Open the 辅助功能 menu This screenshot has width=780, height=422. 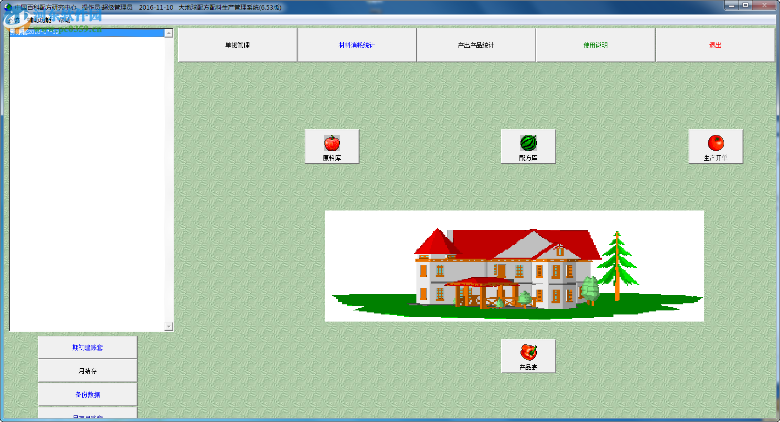click(x=39, y=20)
